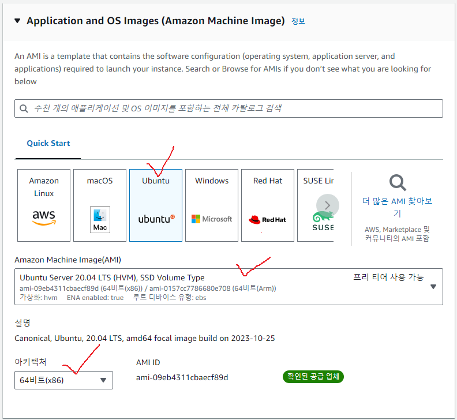Screen dimensions: 457x420
Task: Click the Mac Finder logo icon
Action: pos(100,219)
